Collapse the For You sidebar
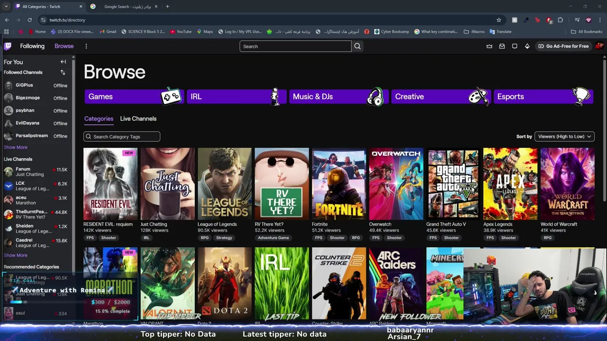The width and height of the screenshot is (607, 341). [63, 62]
